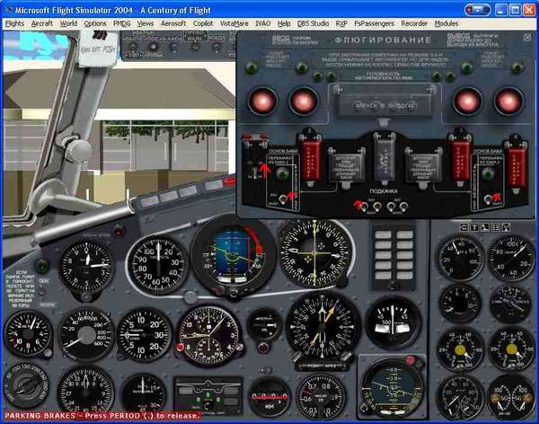Flip the third ПОДКАЧКА toggle switch
The image size is (539, 424).
(391, 207)
